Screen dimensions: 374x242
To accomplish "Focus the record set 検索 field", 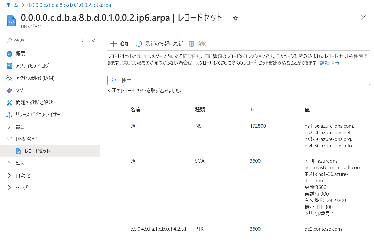I will (239, 80).
